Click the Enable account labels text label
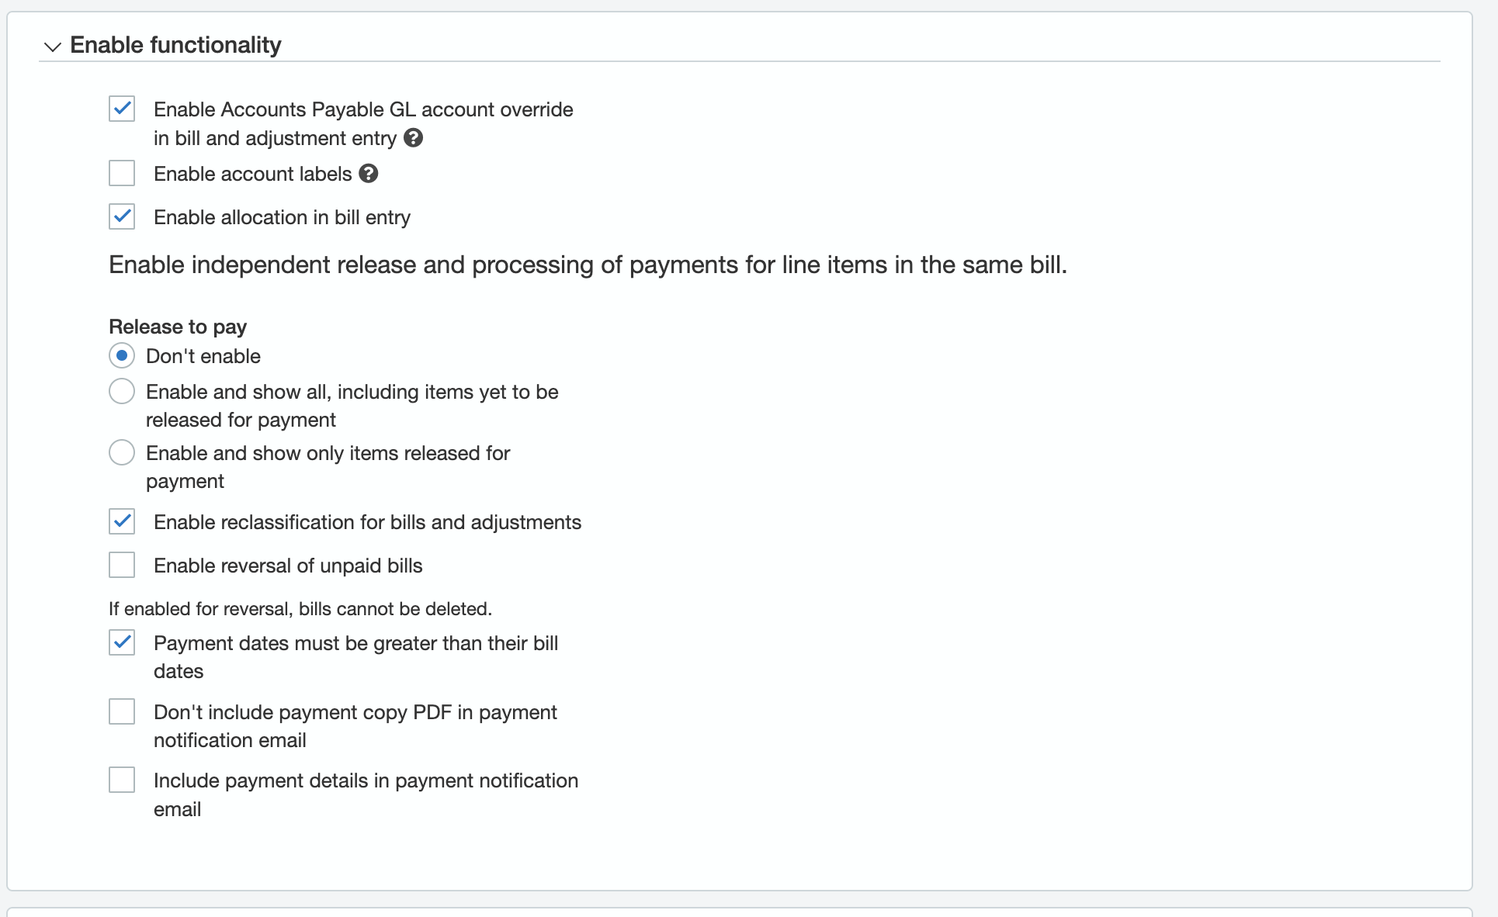1498x917 pixels. (253, 174)
